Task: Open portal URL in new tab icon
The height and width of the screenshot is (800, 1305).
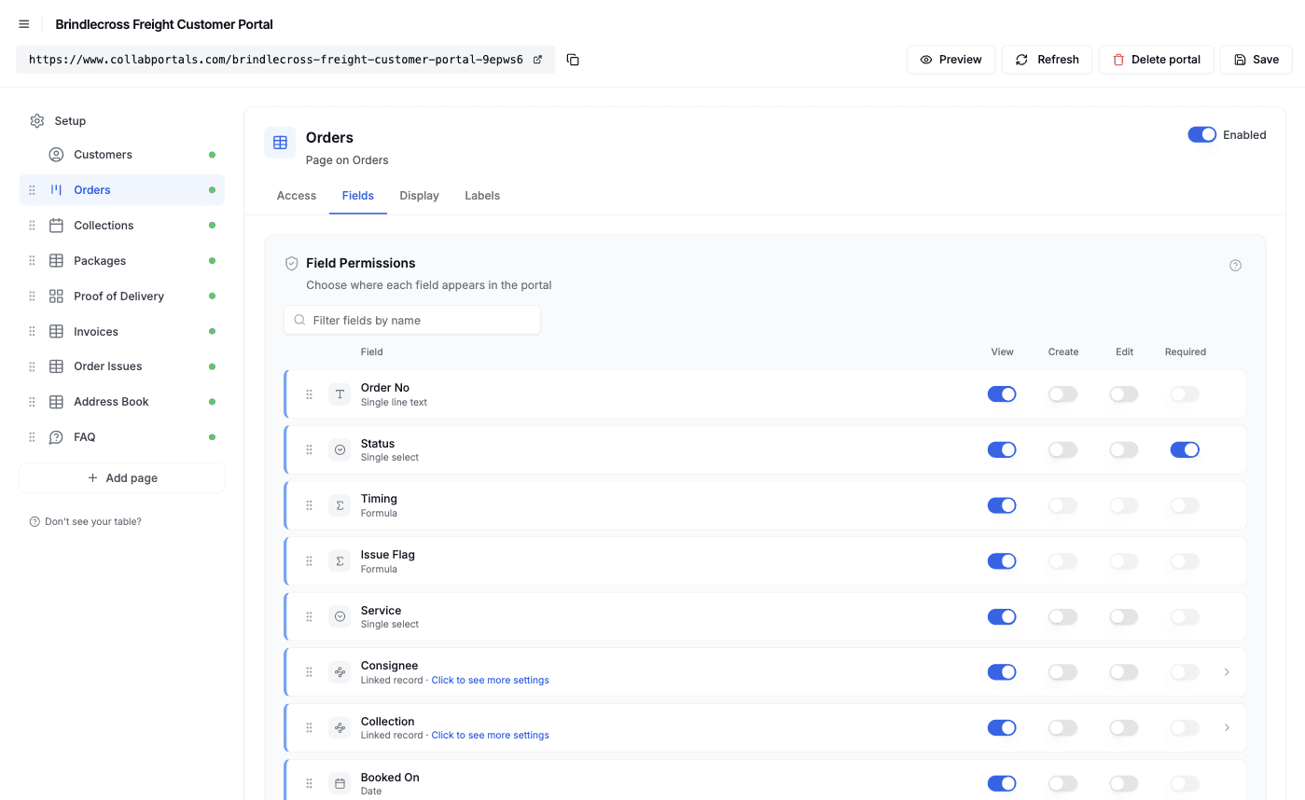Action: point(537,60)
